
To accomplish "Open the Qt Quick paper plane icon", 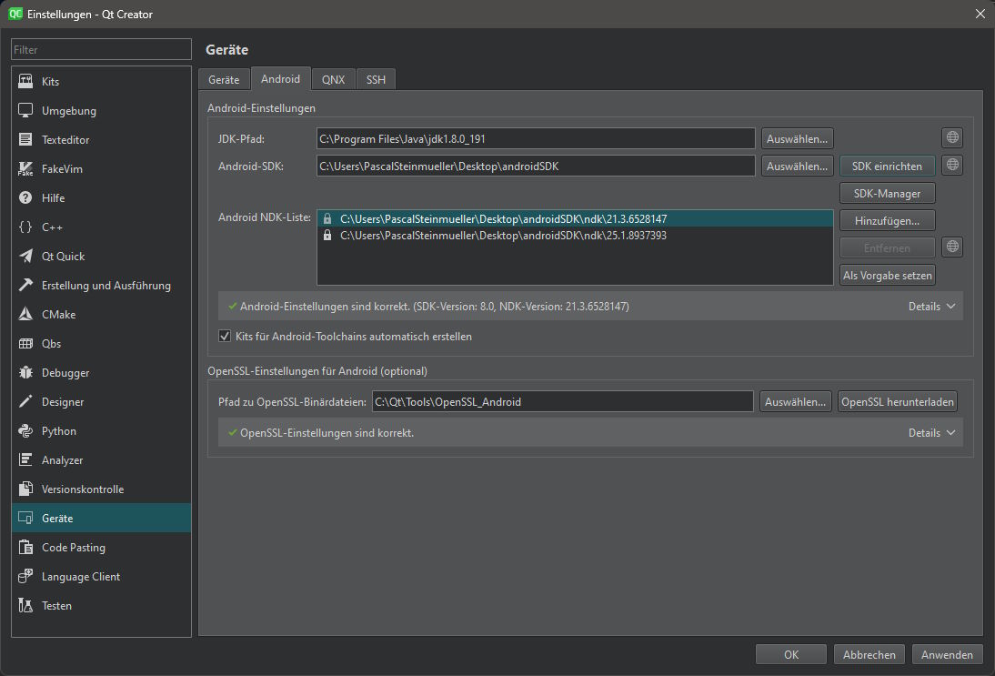I will tap(25, 257).
